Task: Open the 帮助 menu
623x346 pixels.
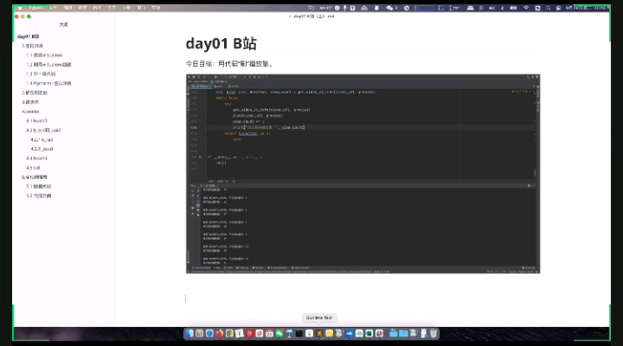Action: click(x=156, y=8)
